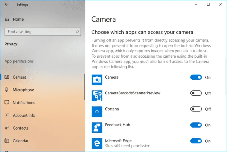Image resolution: width=227 pixels, height=152 pixels.
Task: Open Notifications privacy settings
Action: click(x=24, y=103)
